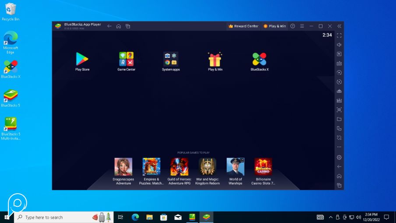Open the hamburger menu in BlueStacks
Image resolution: width=396 pixels, height=223 pixels.
click(302, 26)
